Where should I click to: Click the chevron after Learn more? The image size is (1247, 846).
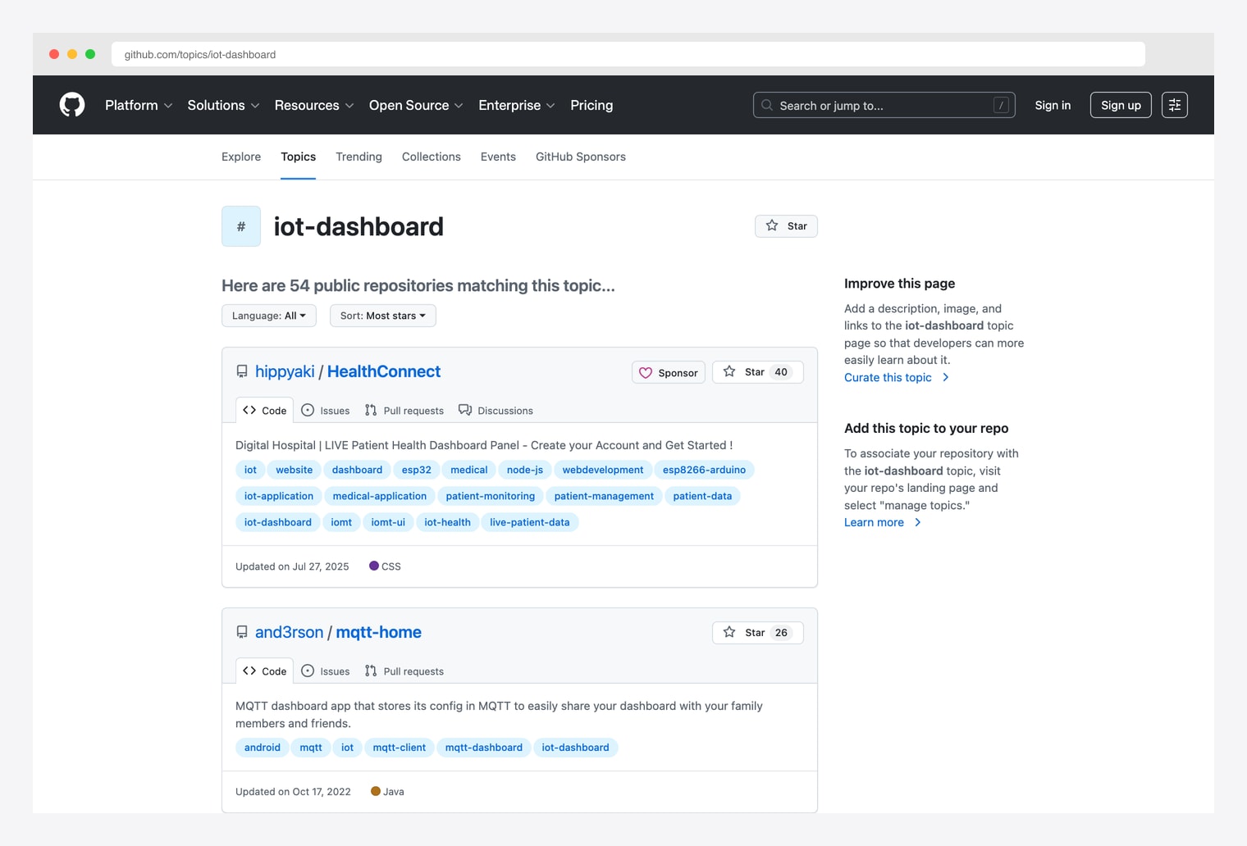(917, 522)
